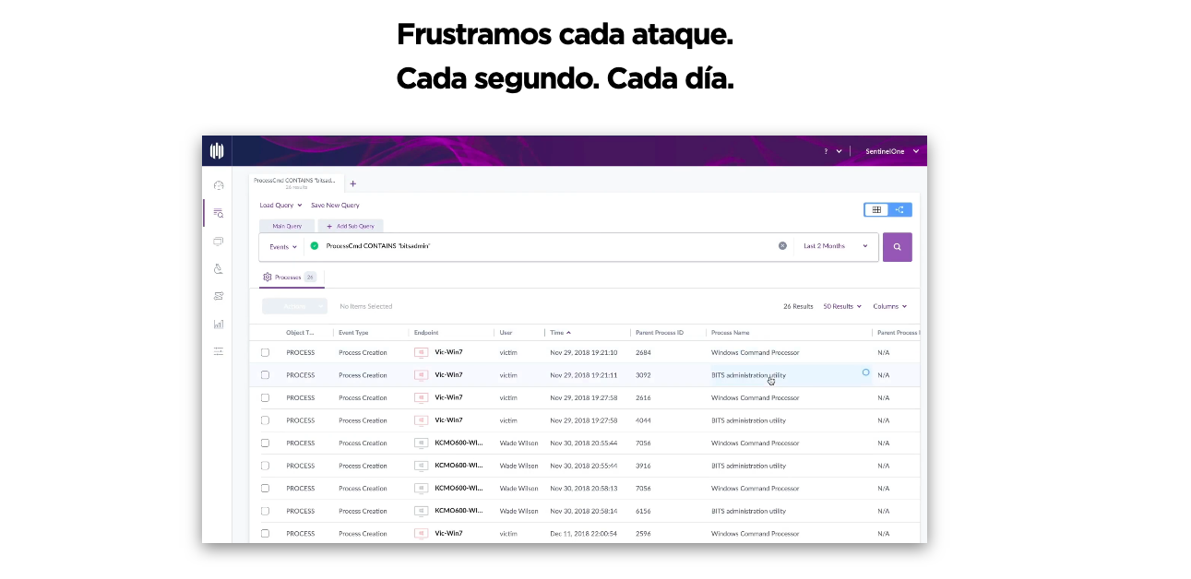
Task: Select the Processes results tab
Action: coord(290,277)
